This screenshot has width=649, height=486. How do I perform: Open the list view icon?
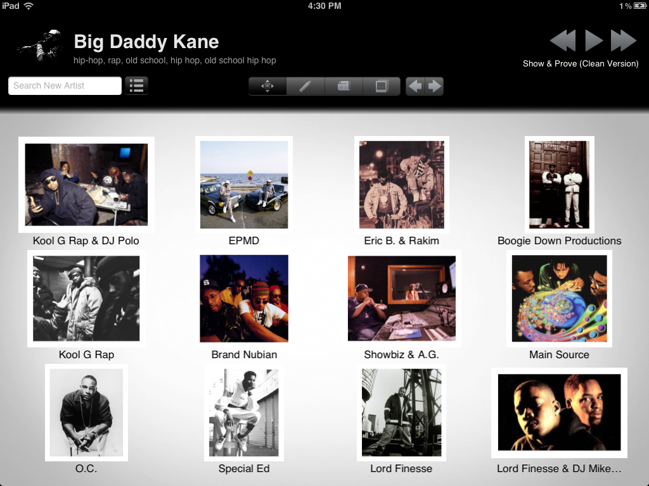click(136, 85)
